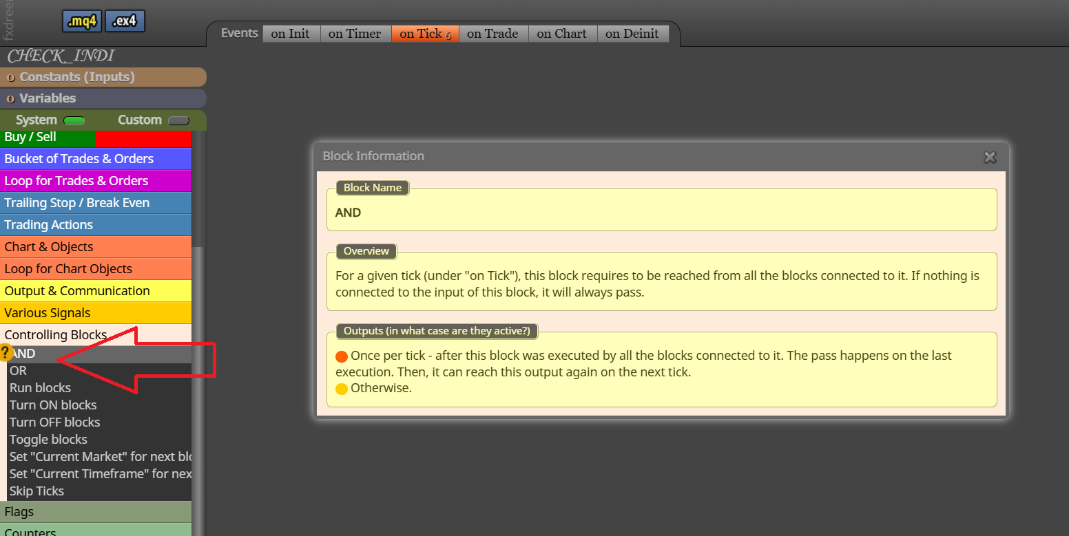Screen dimensions: 1069x536
Task: Select the on Tick event tab
Action: pos(425,33)
